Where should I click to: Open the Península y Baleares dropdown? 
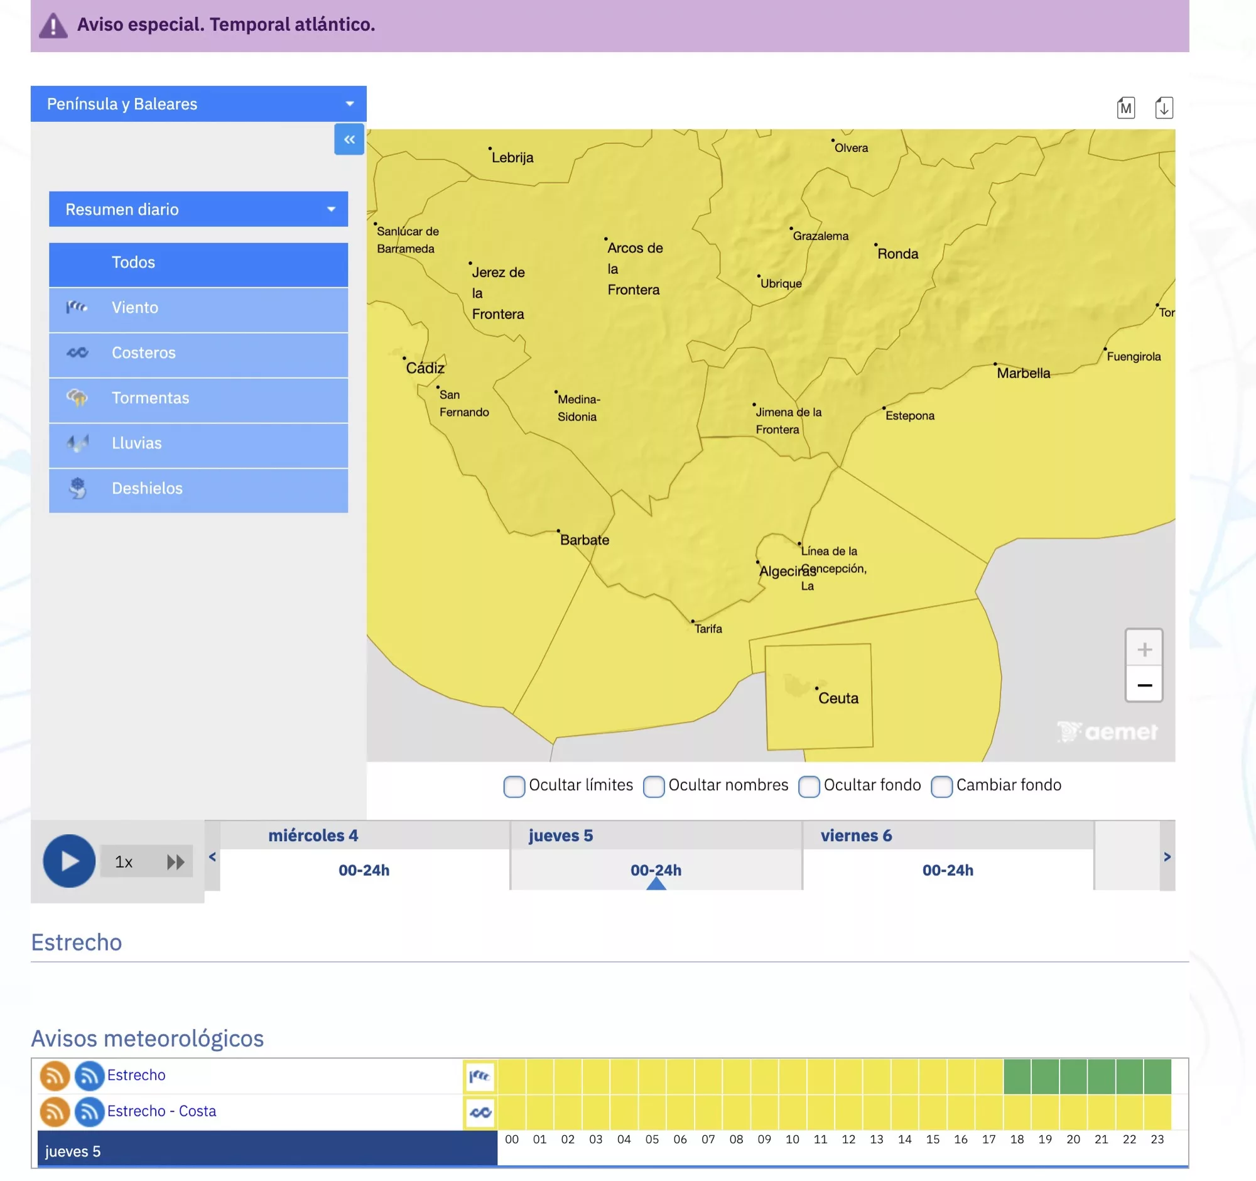point(198,104)
